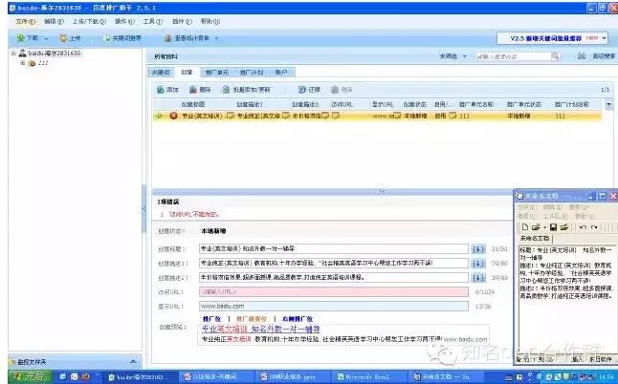Click into the 创意标题 text field
The height and width of the screenshot is (384, 618).
(x=334, y=249)
